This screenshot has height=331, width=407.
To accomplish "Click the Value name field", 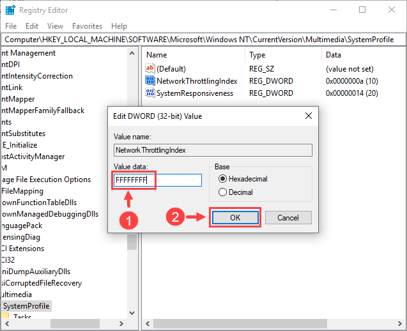I will pos(213,150).
